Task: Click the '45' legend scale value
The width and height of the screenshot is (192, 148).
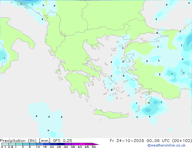Action: tap(87, 147)
